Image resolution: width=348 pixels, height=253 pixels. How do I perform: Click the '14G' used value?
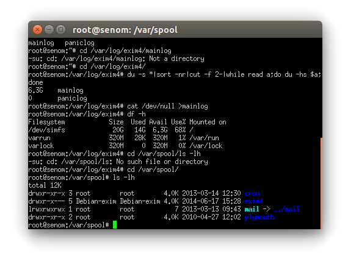pos(140,130)
